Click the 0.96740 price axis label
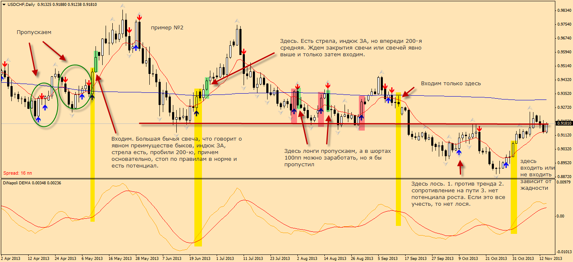 click(x=563, y=38)
